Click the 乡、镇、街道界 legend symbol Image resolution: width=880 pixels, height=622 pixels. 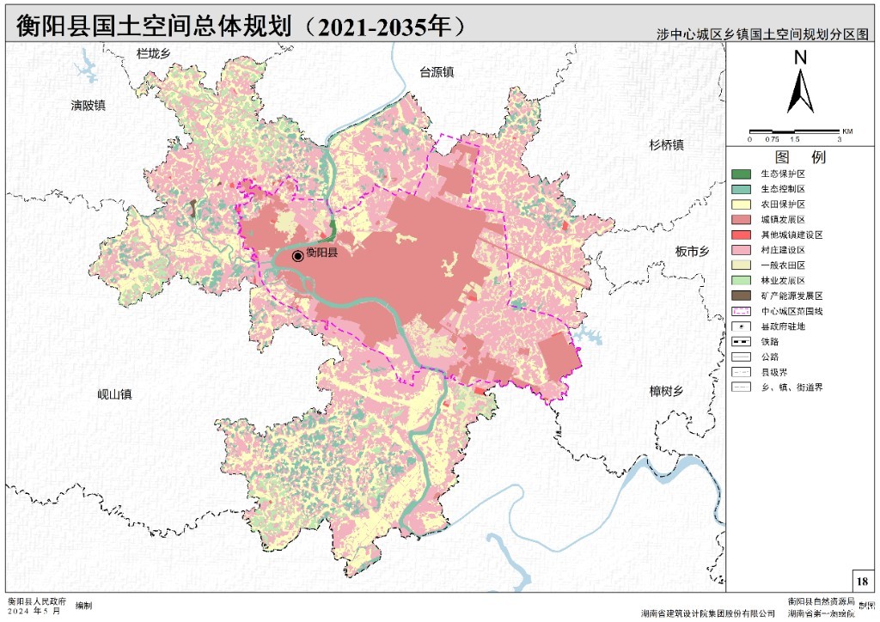(x=740, y=387)
